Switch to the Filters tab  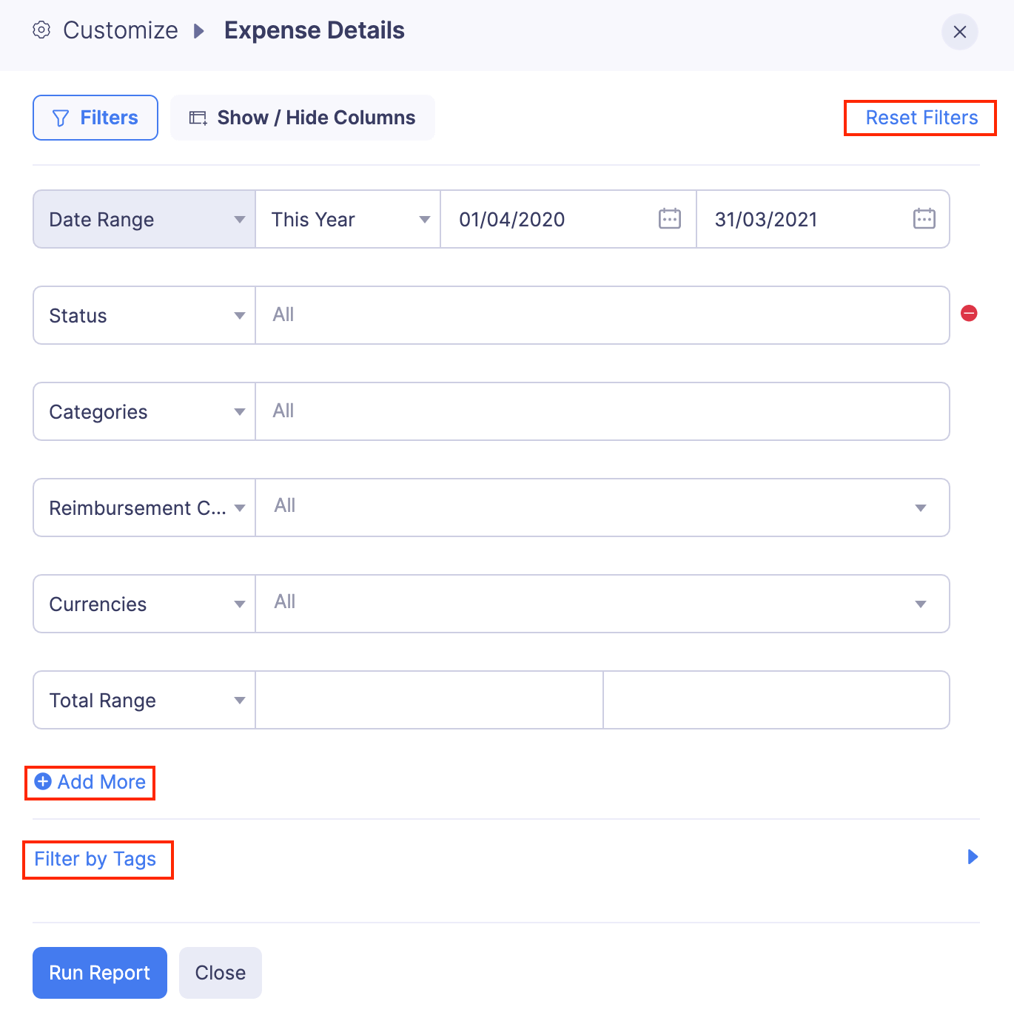[x=95, y=118]
